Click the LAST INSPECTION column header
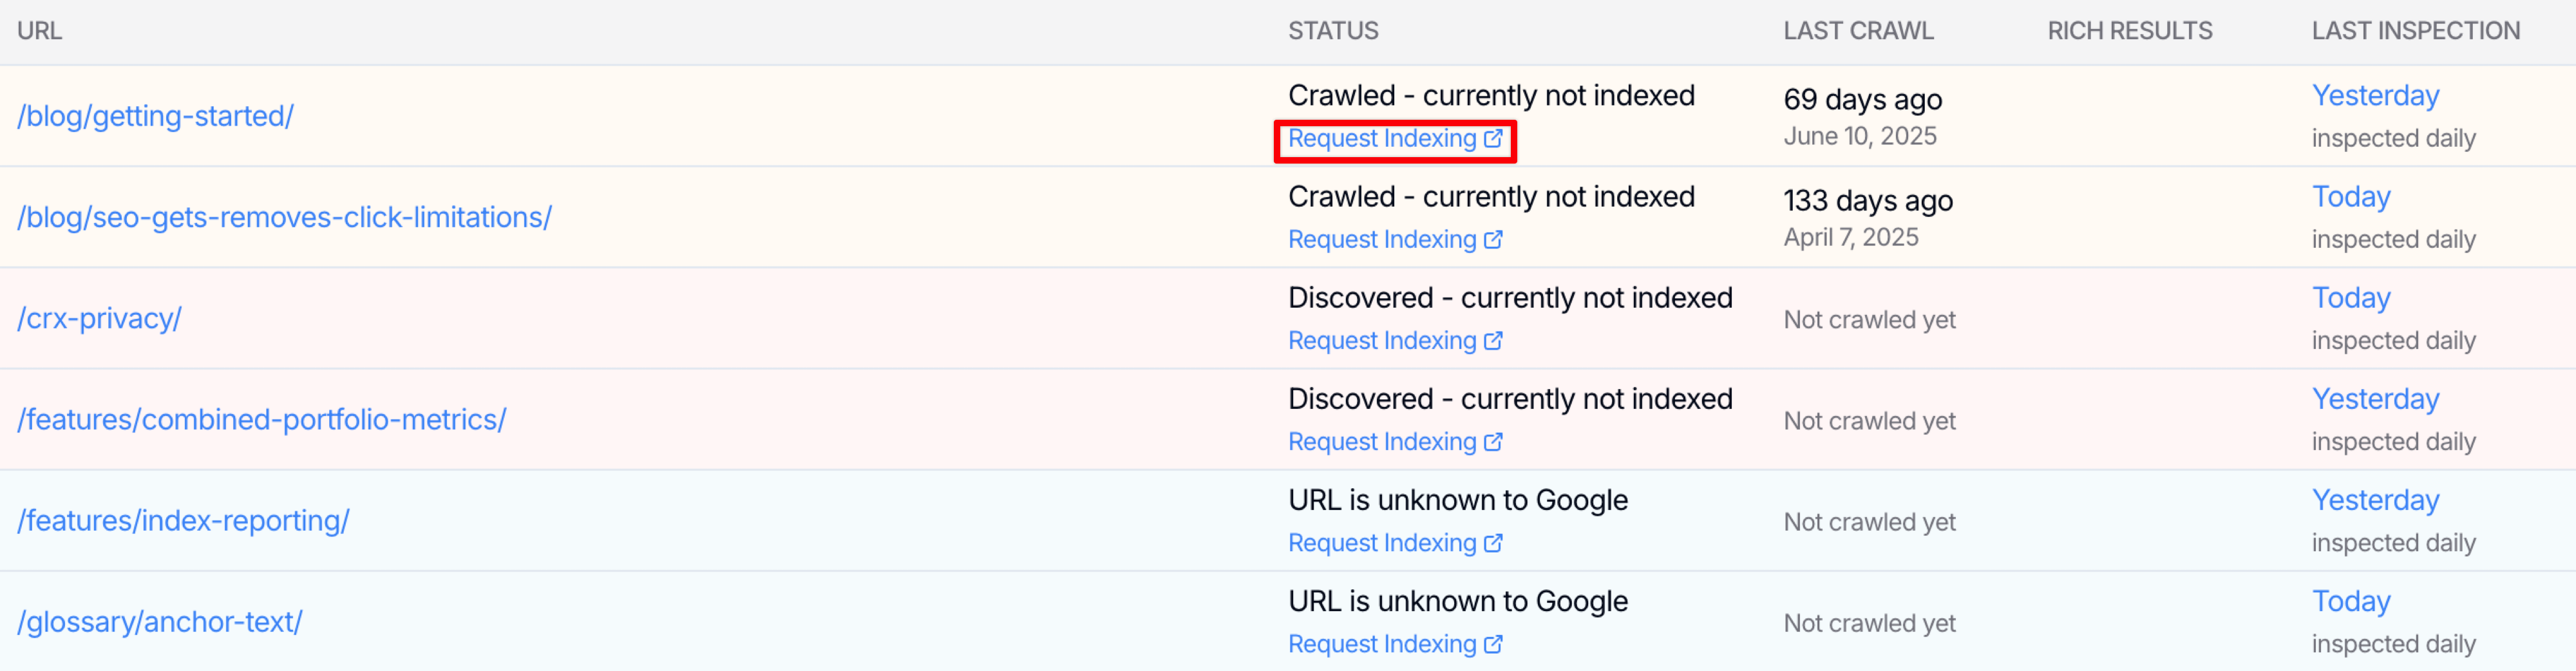The width and height of the screenshot is (2576, 671). 2415,31
